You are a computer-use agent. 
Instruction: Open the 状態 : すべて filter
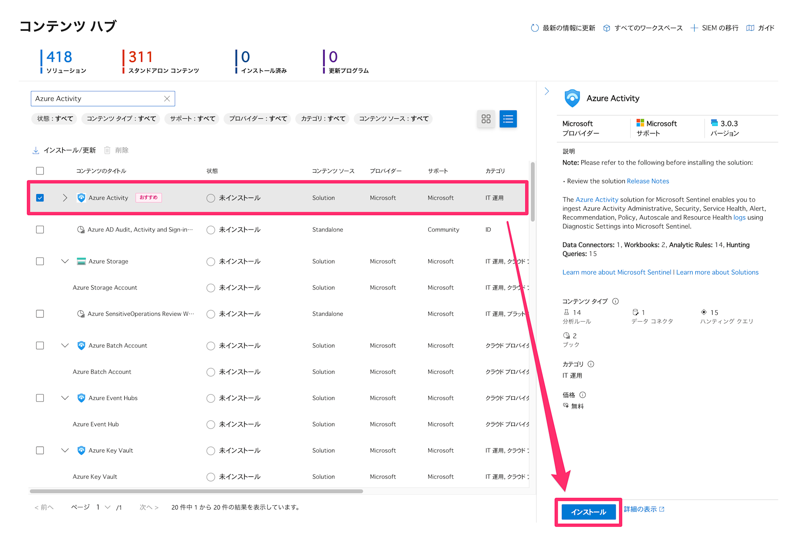[55, 119]
